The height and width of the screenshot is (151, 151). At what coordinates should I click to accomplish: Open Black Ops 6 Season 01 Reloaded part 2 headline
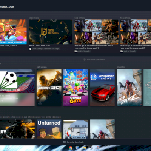[136, 47]
